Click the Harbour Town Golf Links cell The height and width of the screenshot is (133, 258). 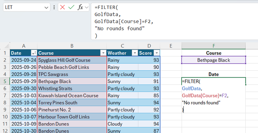(72, 117)
